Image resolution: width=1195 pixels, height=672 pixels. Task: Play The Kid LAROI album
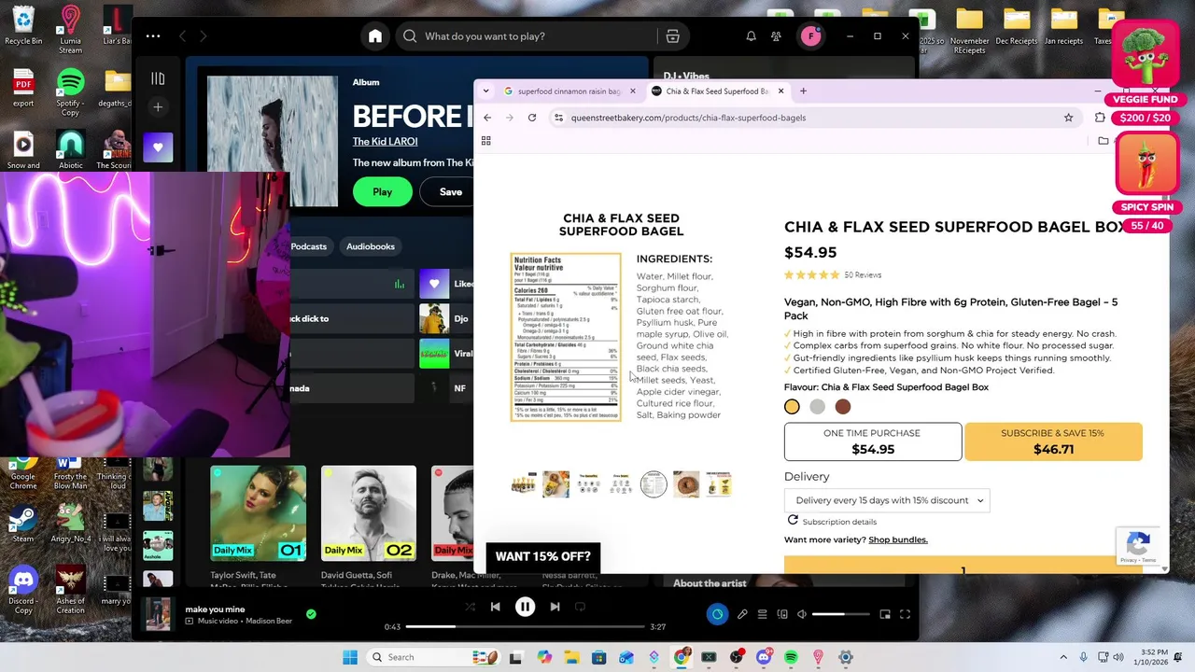[382, 191]
